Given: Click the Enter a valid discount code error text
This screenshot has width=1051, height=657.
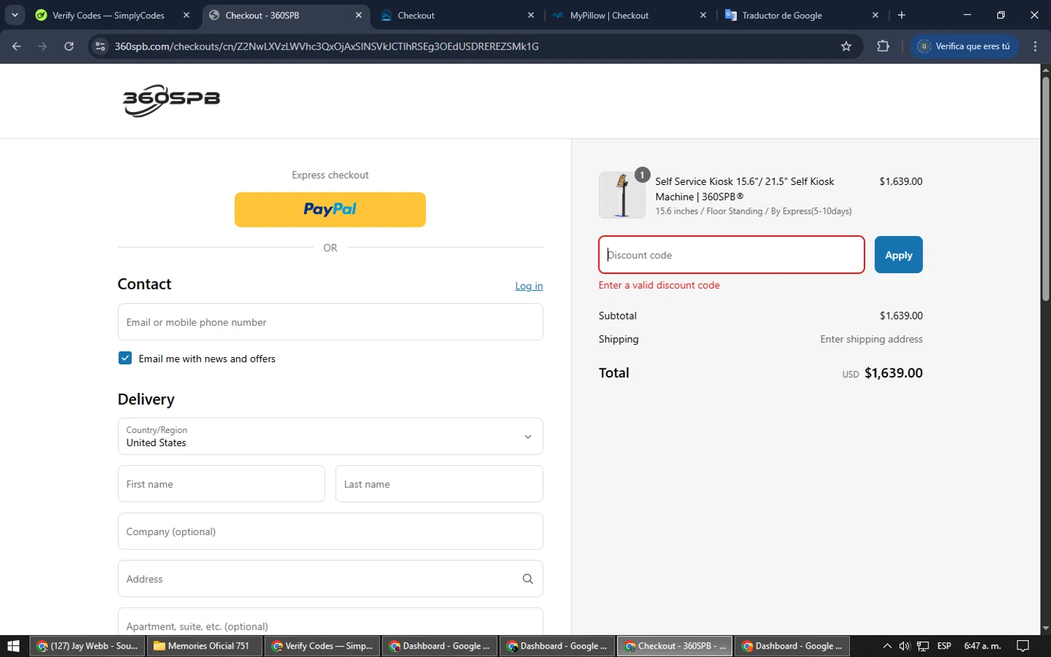Looking at the screenshot, I should [659, 285].
